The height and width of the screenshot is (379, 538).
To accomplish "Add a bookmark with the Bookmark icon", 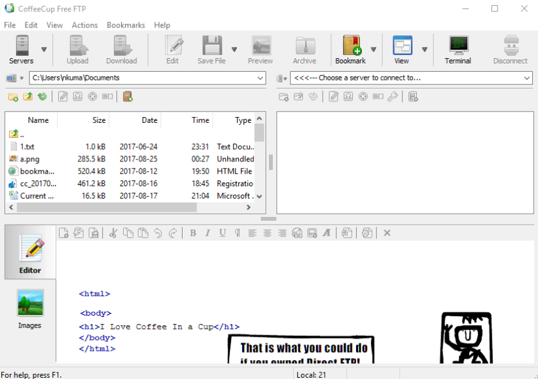I will 351,50.
